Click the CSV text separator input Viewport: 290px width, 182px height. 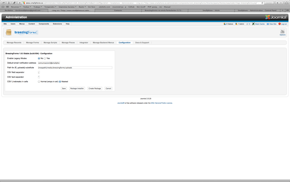[39, 77]
